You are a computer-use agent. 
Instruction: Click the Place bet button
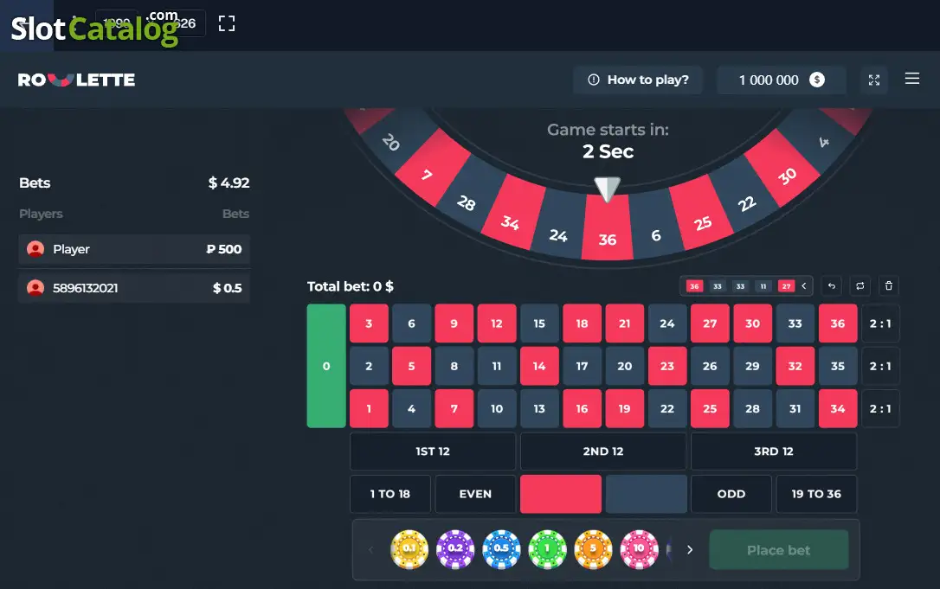point(779,550)
